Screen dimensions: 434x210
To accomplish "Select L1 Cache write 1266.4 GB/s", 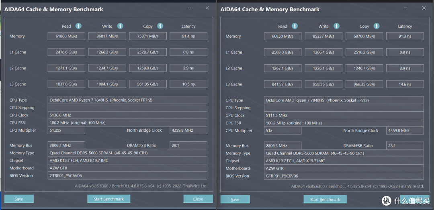I will [323, 52].
